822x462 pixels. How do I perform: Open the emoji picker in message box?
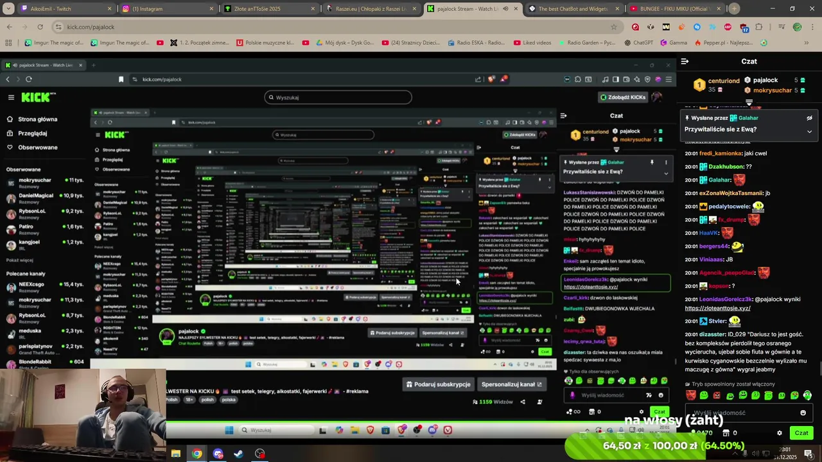(803, 413)
